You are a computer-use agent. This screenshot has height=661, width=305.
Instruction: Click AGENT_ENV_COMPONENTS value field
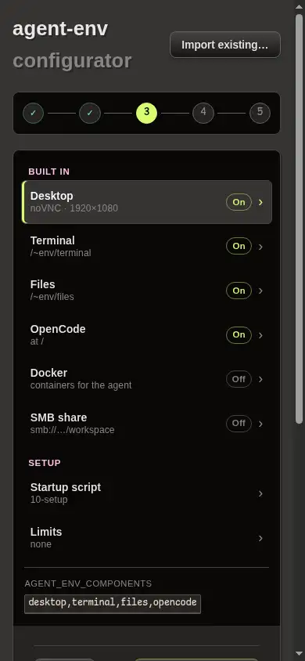coord(113,604)
